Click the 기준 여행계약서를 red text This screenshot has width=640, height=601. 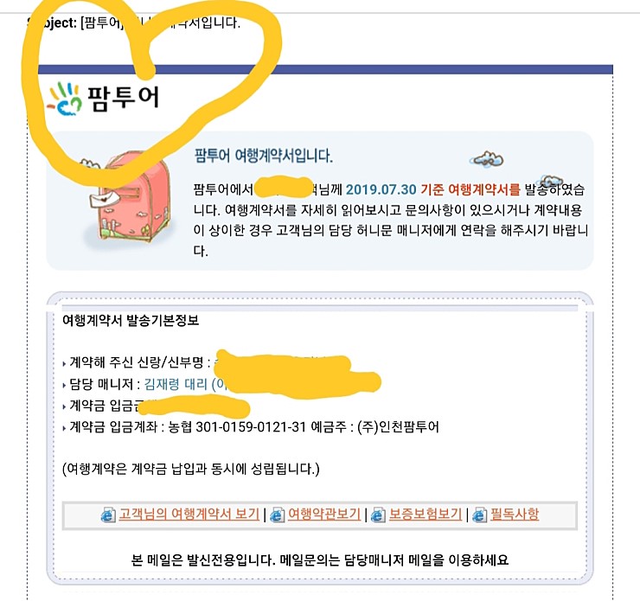[470, 189]
